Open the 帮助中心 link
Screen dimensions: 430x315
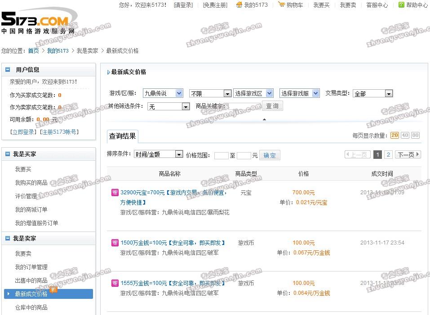[x=417, y=5]
